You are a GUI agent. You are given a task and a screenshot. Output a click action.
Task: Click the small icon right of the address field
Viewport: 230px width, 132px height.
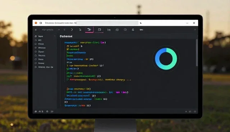(x=141, y=23)
